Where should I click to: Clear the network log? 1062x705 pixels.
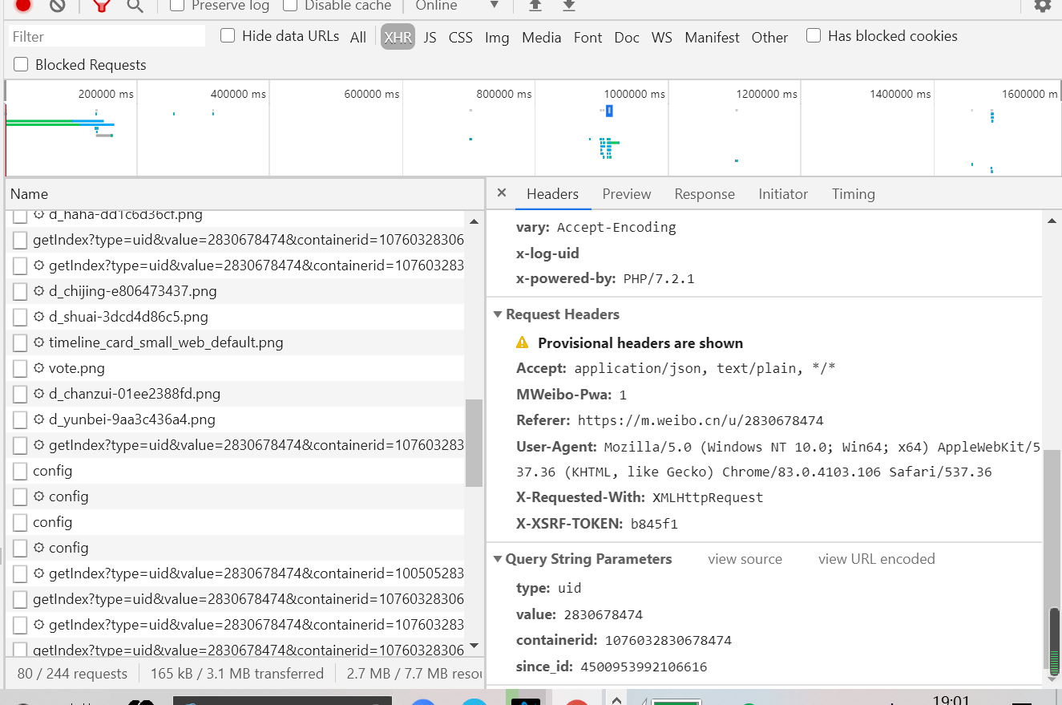[58, 5]
